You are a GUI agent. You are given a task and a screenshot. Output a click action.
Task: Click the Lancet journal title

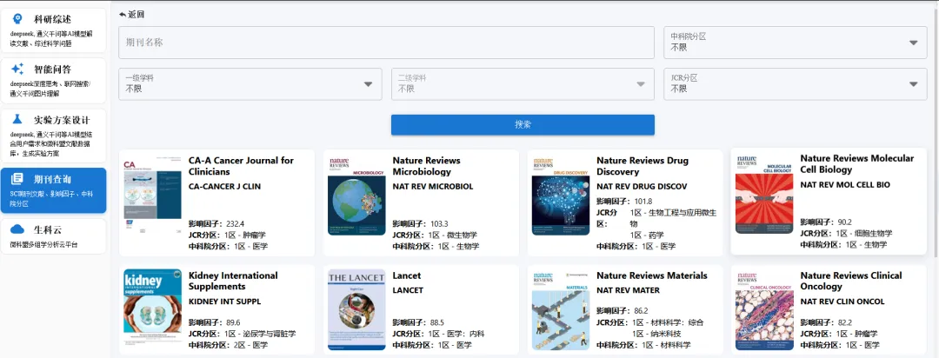(x=407, y=275)
